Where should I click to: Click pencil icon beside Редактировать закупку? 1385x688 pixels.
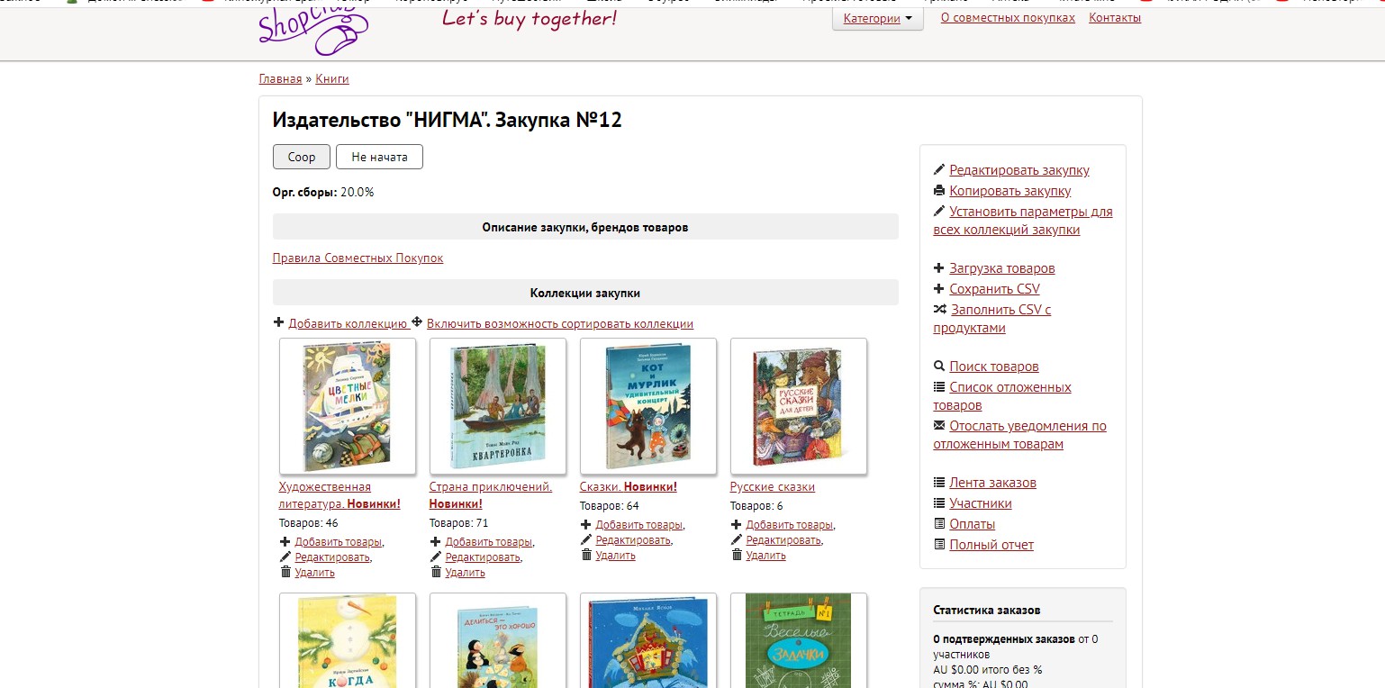[x=939, y=169]
